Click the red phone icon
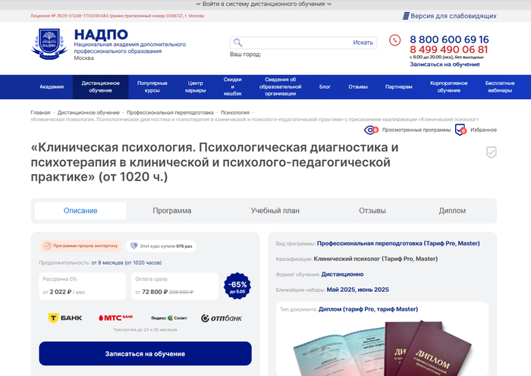 394,40
